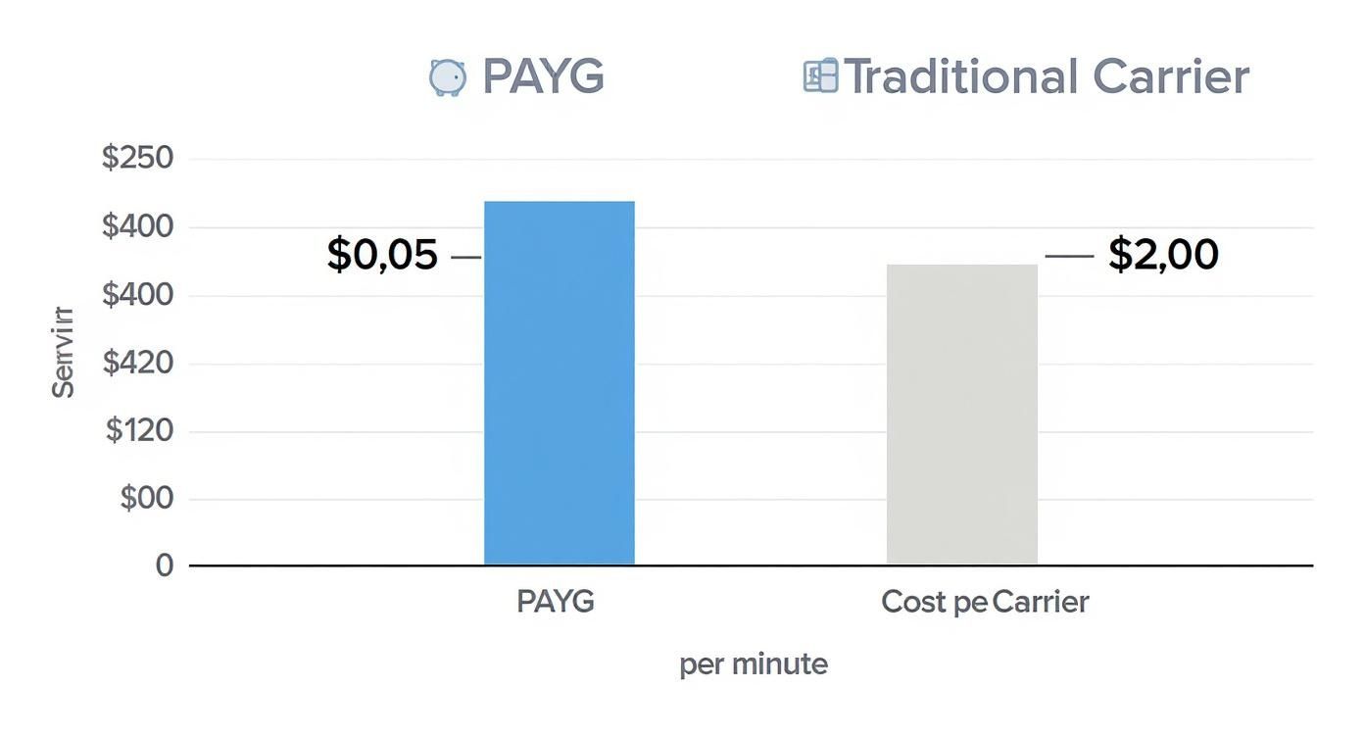This screenshot has width=1364, height=737.
Task: Click the $120 y-axis tick label
Action: 139,431
